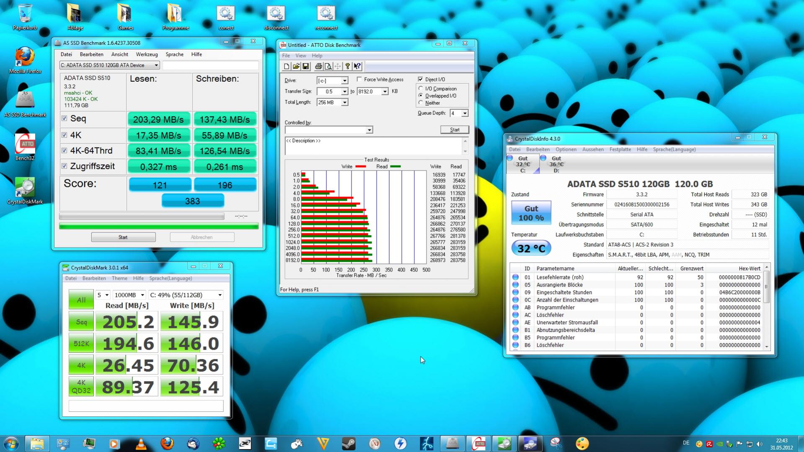Click the 32 °C temperature indicator in CrystalDiskInfo
The image size is (804, 452).
[531, 248]
